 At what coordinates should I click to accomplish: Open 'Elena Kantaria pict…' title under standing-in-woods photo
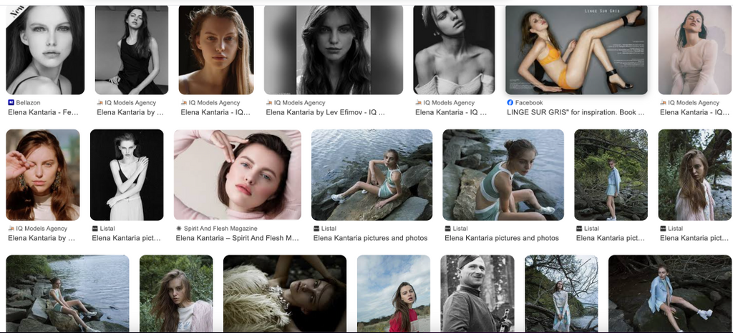tap(611, 239)
